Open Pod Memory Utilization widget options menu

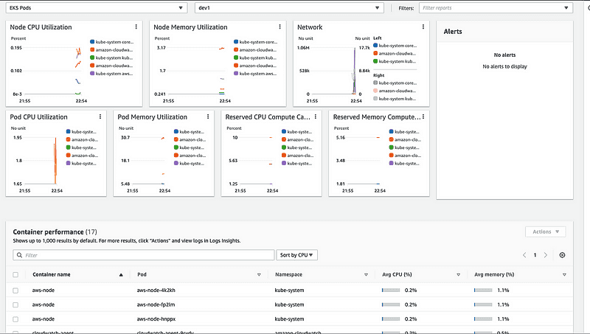coord(208,116)
